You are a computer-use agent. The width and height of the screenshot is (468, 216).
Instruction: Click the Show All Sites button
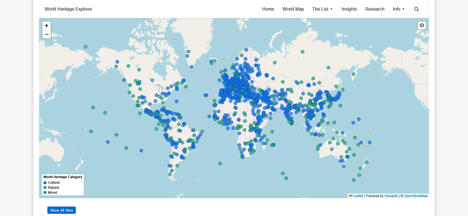[62, 210]
